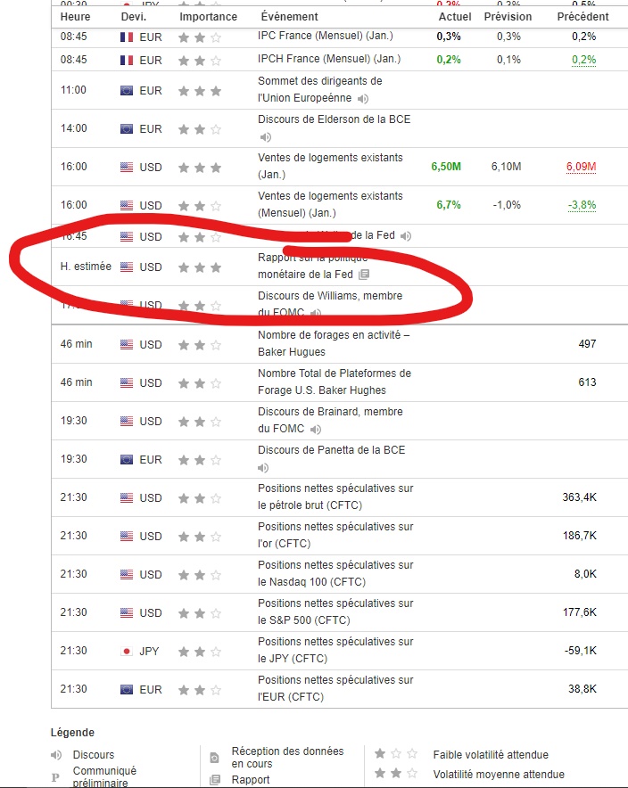Image resolution: width=628 pixels, height=788 pixels.
Task: Open Positions nettes spéculatives sur l'or event
Action: click(x=335, y=535)
